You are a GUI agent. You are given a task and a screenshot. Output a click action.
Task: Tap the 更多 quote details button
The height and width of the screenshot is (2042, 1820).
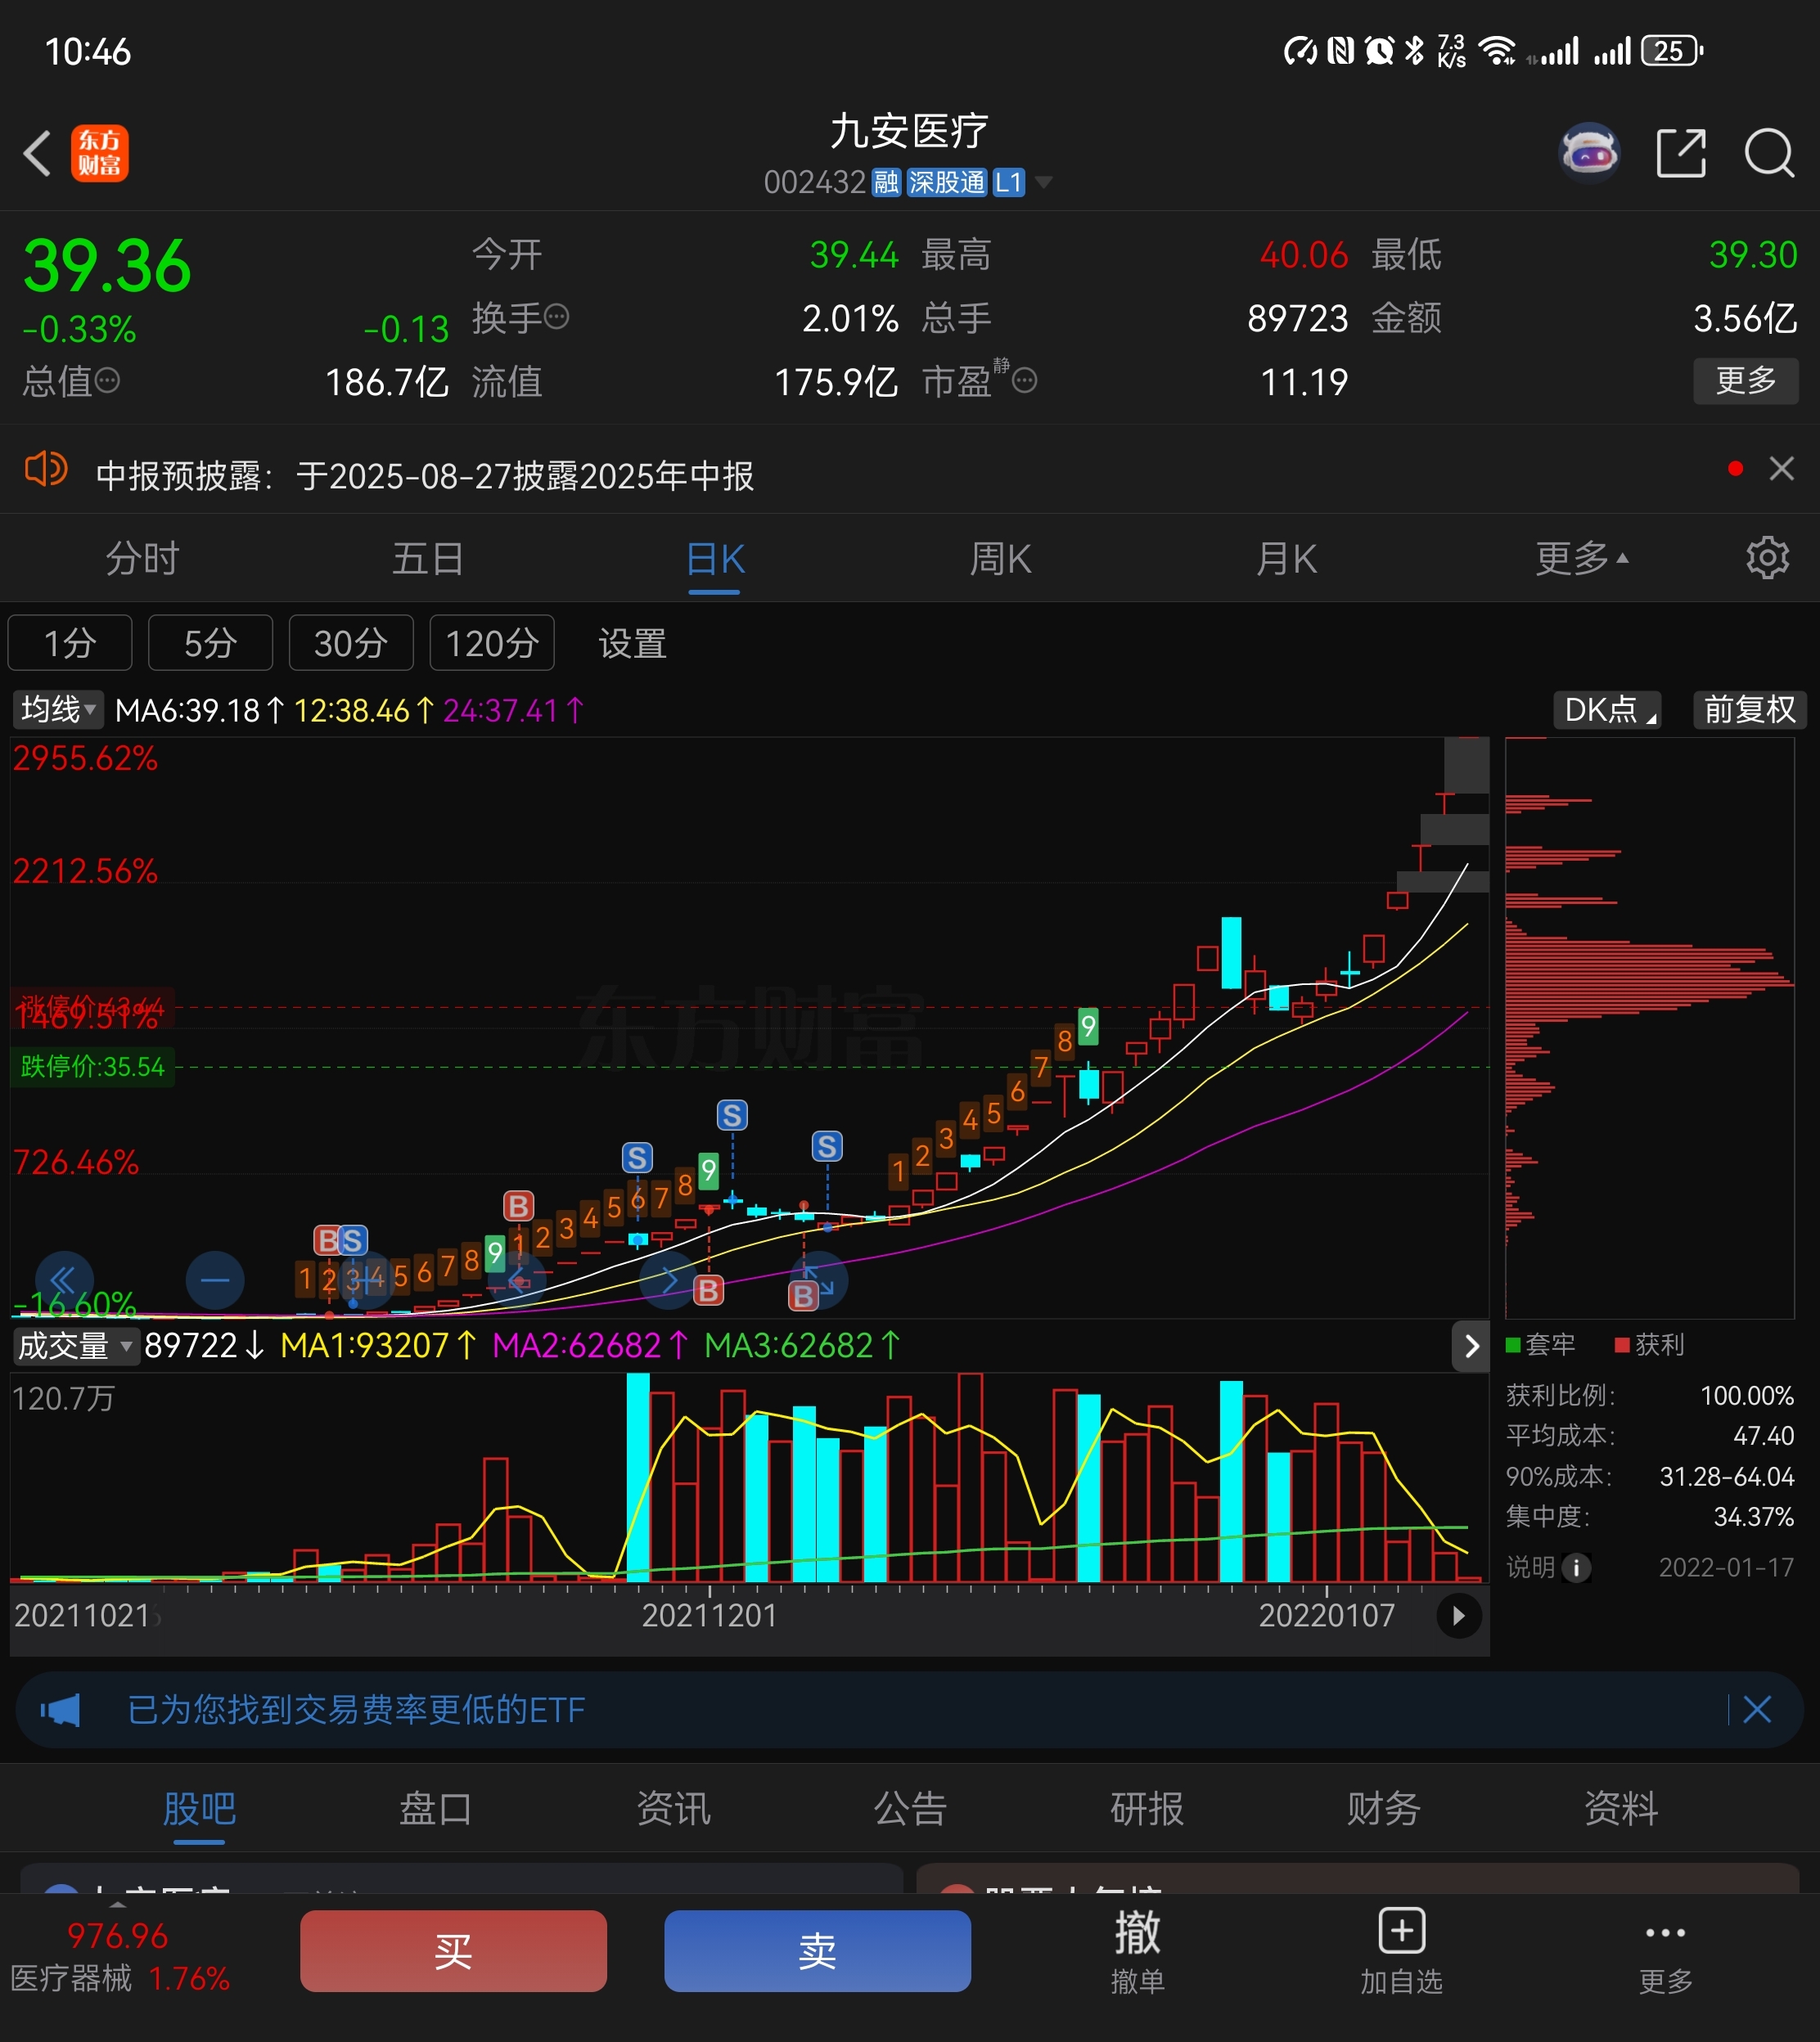pyautogui.click(x=1745, y=380)
